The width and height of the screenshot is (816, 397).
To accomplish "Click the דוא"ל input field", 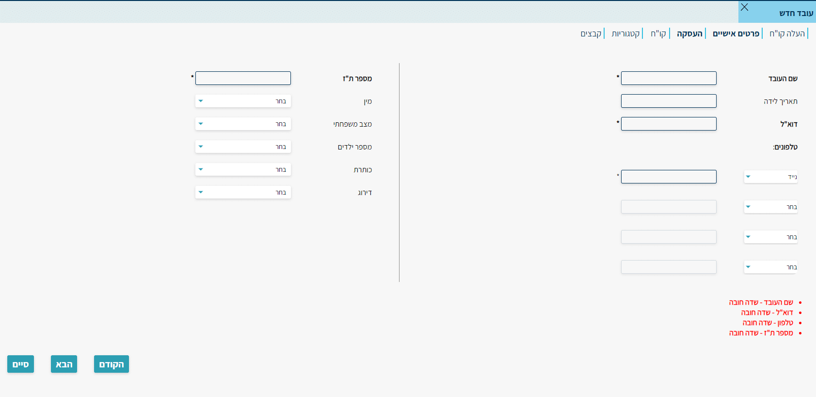I will click(669, 124).
